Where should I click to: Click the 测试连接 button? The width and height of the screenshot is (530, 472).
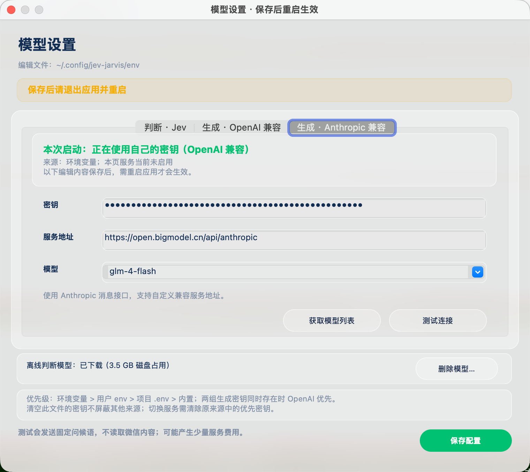point(438,320)
